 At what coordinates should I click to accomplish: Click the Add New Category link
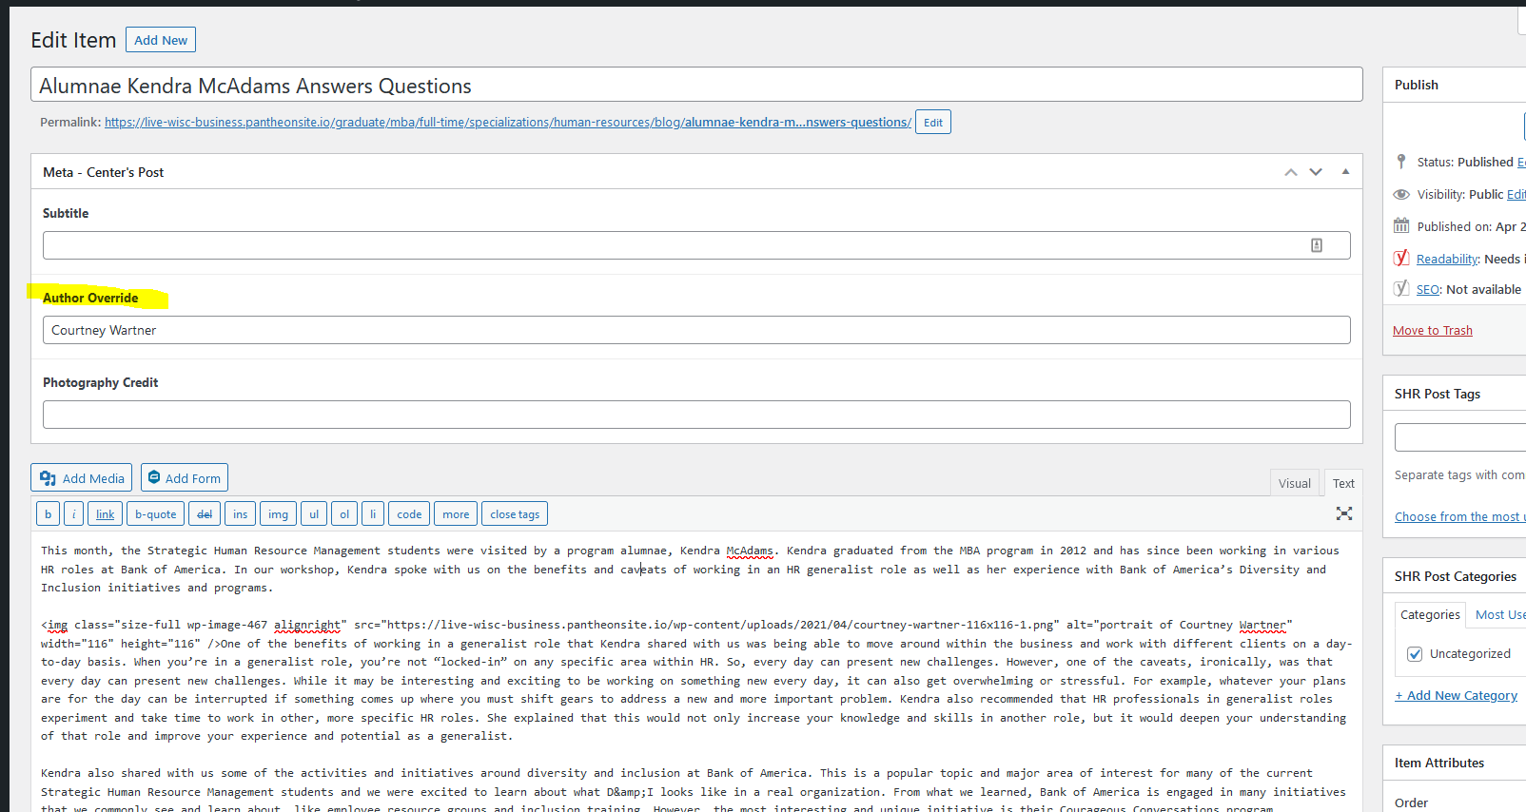[x=1456, y=695]
